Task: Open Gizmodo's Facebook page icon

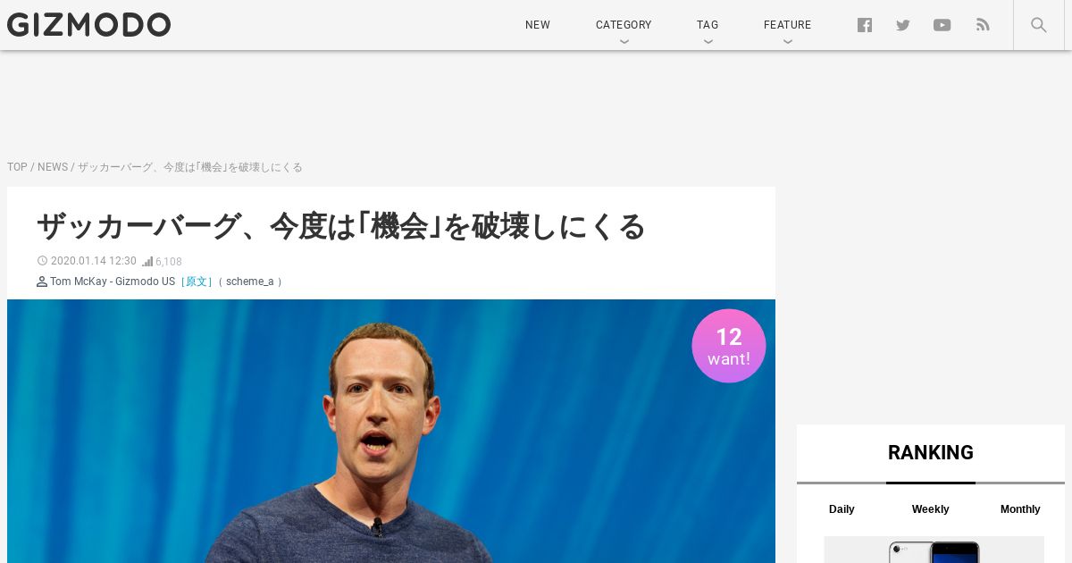Action: (864, 25)
